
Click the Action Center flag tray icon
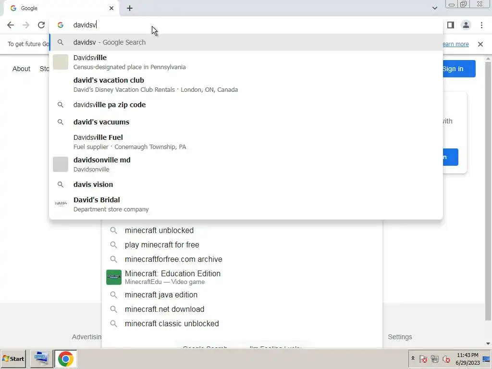pyautogui.click(x=423, y=358)
